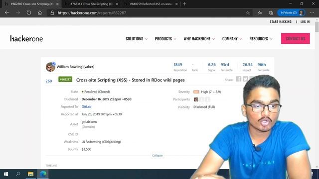Click the CONTACT US button
Viewport: 319px width, 179px height.
[x=296, y=38]
